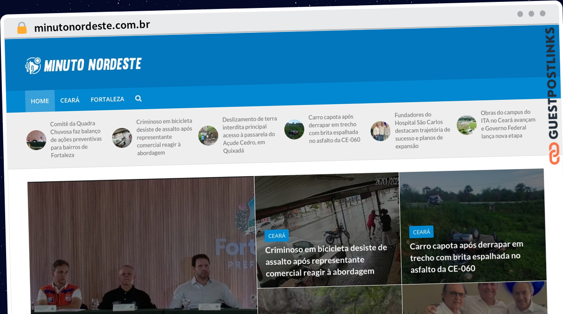Click the Hospital São Carlos round thumbnail
The width and height of the screenshot is (563, 314).
pyautogui.click(x=380, y=131)
